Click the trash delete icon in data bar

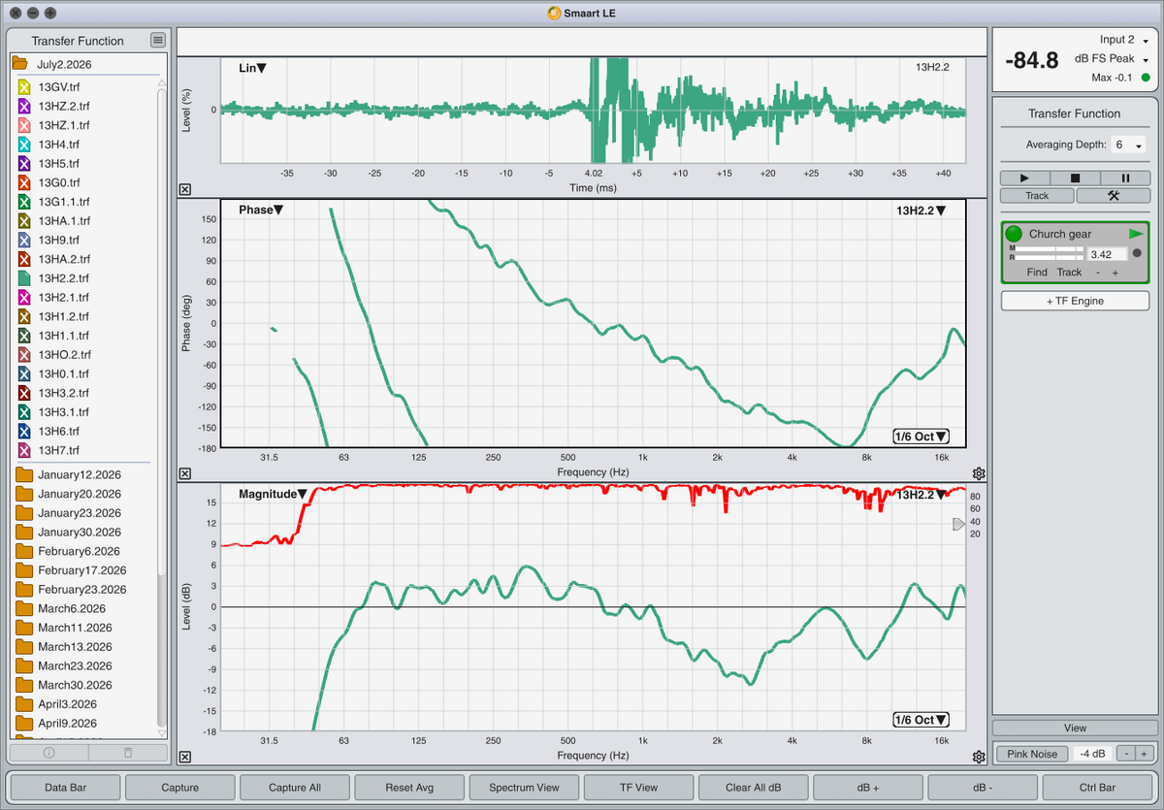pyautogui.click(x=128, y=752)
